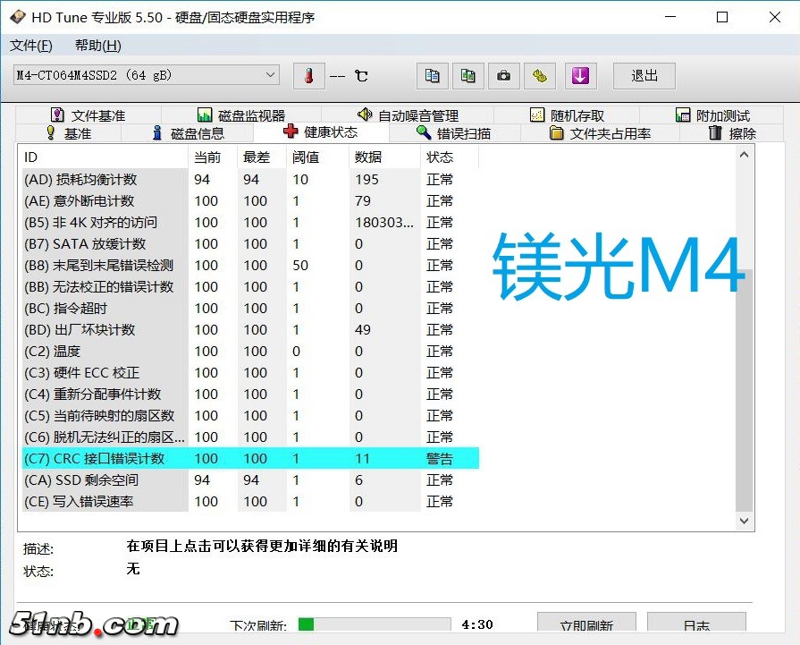Switch to the 磁盘监视器 tab
The width and height of the screenshot is (800, 645).
(x=241, y=115)
